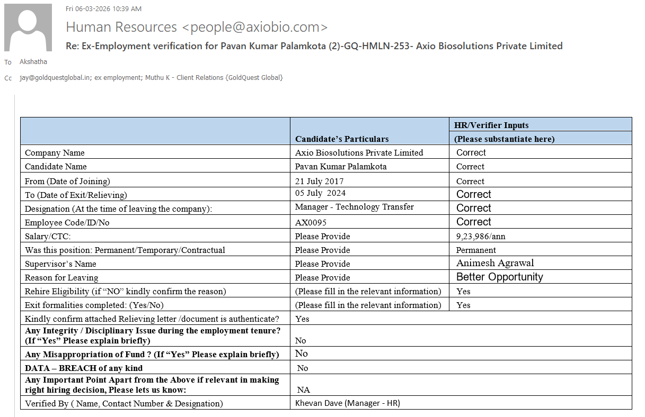Click the Candidate Name row label
The width and height of the screenshot is (645, 417).
pos(56,166)
